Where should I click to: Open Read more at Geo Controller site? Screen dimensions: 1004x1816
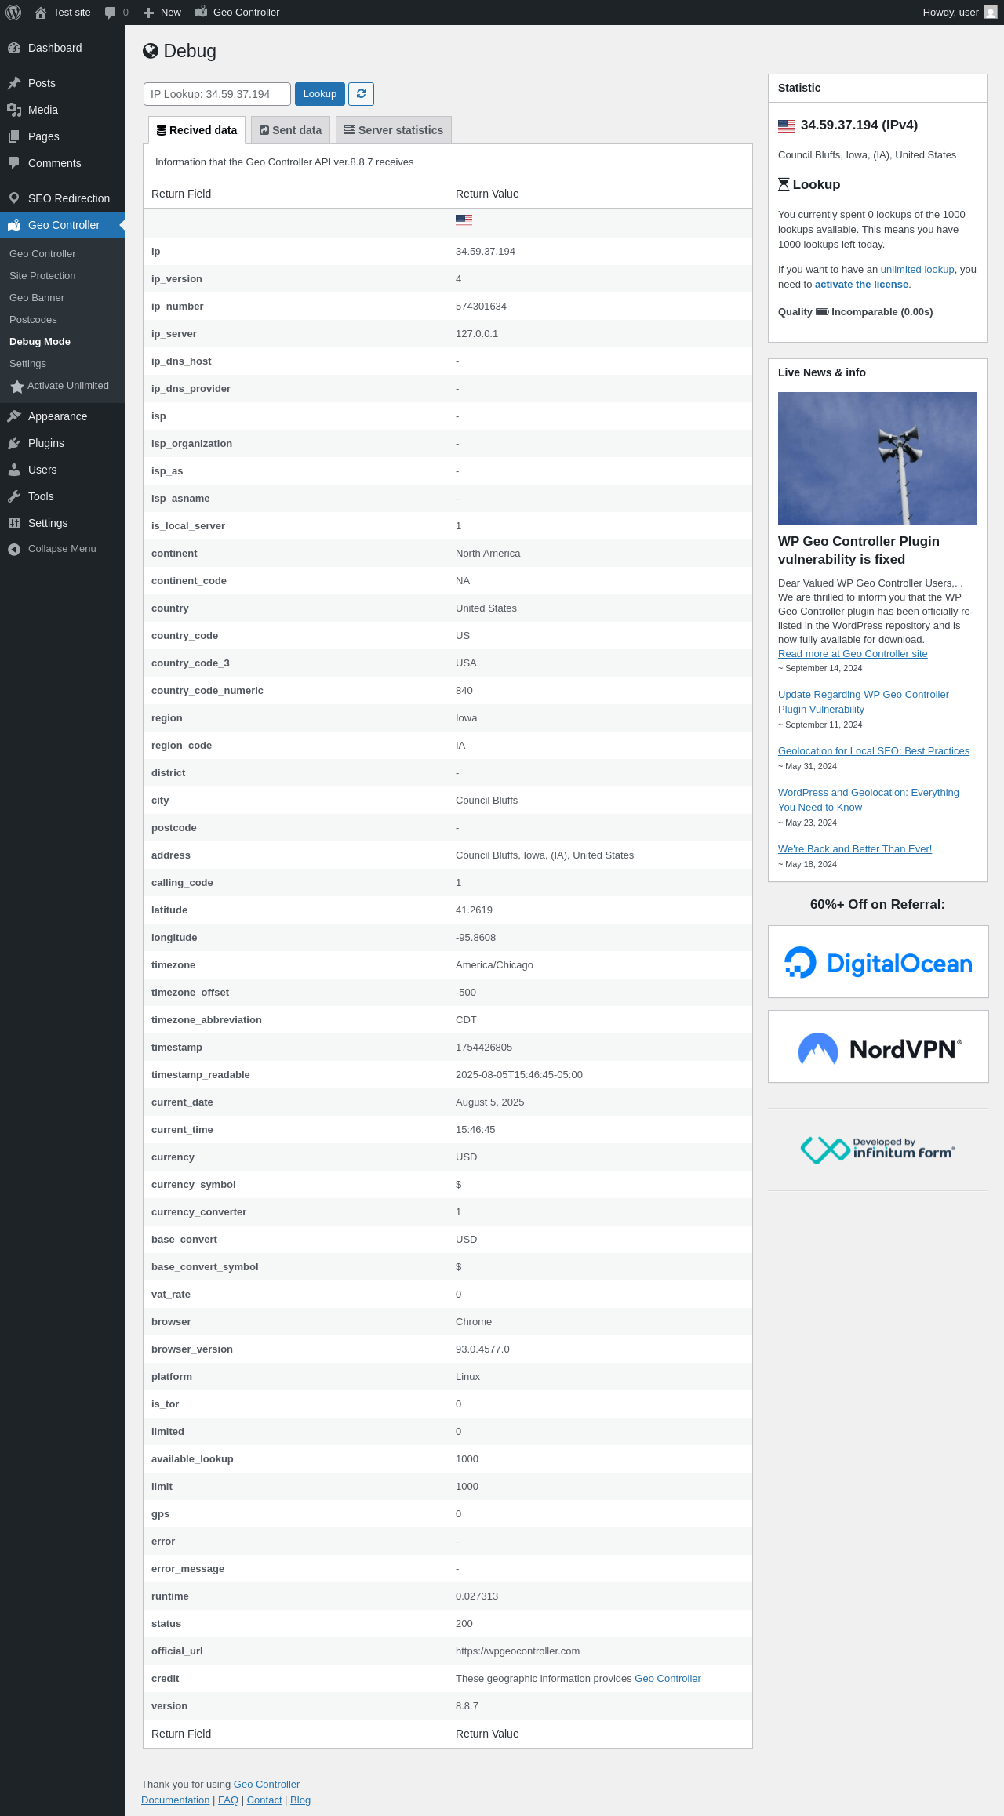tap(853, 654)
